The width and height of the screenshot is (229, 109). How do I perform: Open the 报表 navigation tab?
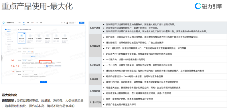pos(28,23)
